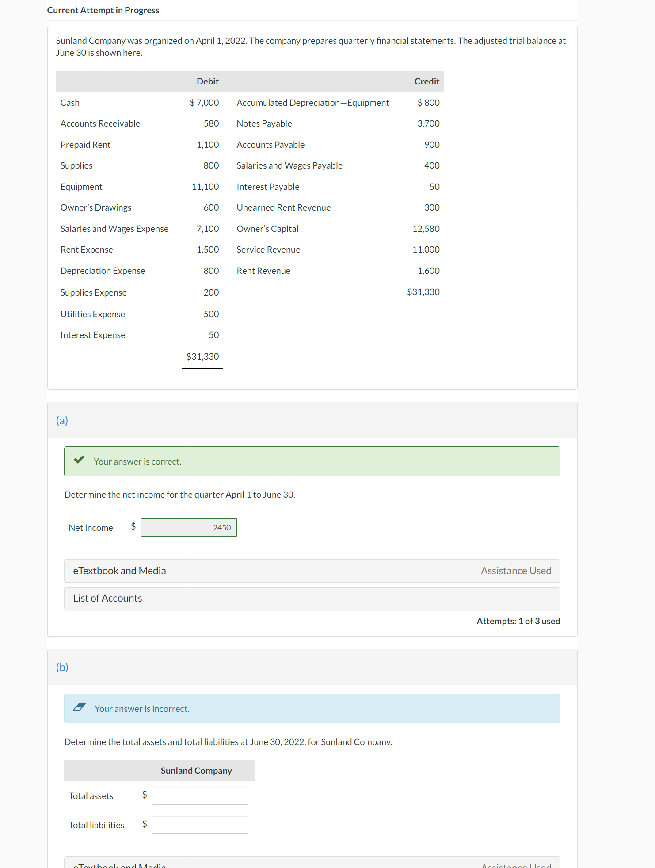Click the incorrect-answer eraser icon
This screenshot has width=655, height=868.
click(x=80, y=707)
